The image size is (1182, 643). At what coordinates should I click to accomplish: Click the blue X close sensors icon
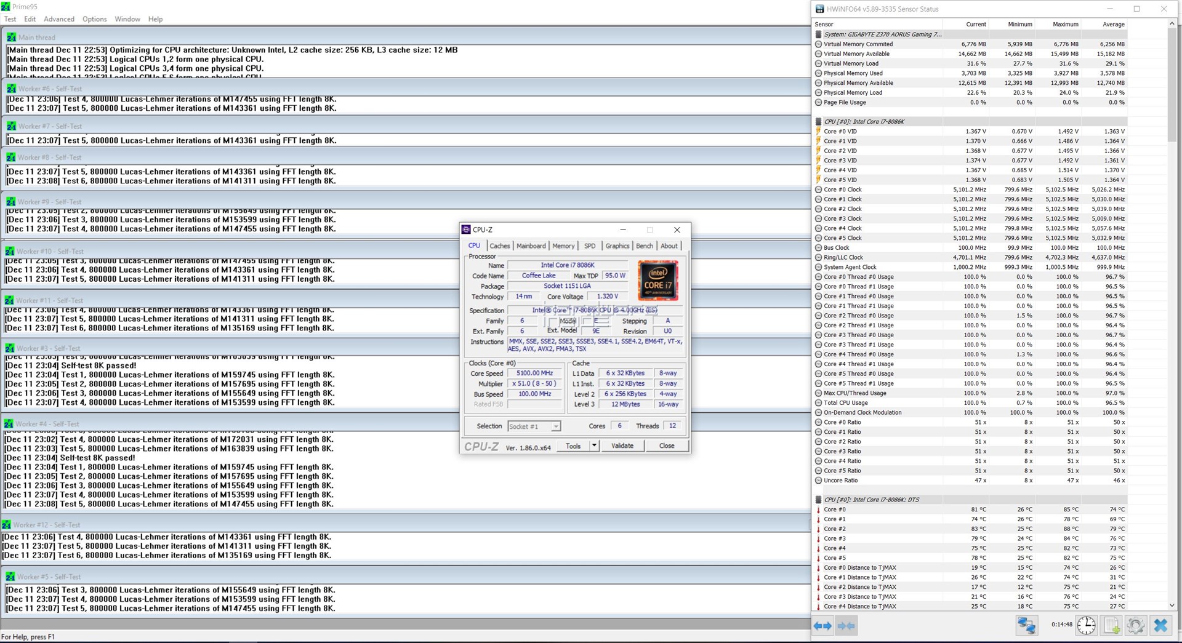[x=1160, y=625]
